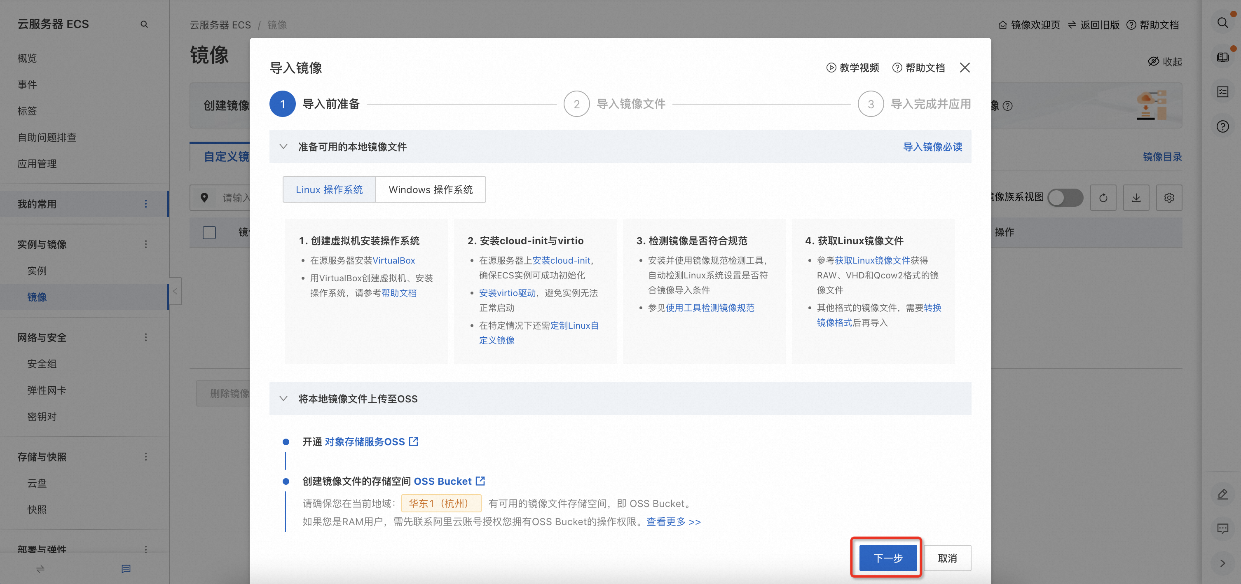Open tutorial video play icon
The width and height of the screenshot is (1241, 584).
coord(831,68)
